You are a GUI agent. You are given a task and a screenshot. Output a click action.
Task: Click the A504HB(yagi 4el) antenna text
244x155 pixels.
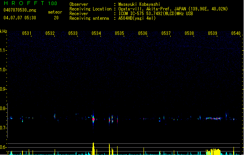pyautogui.click(x=137, y=18)
